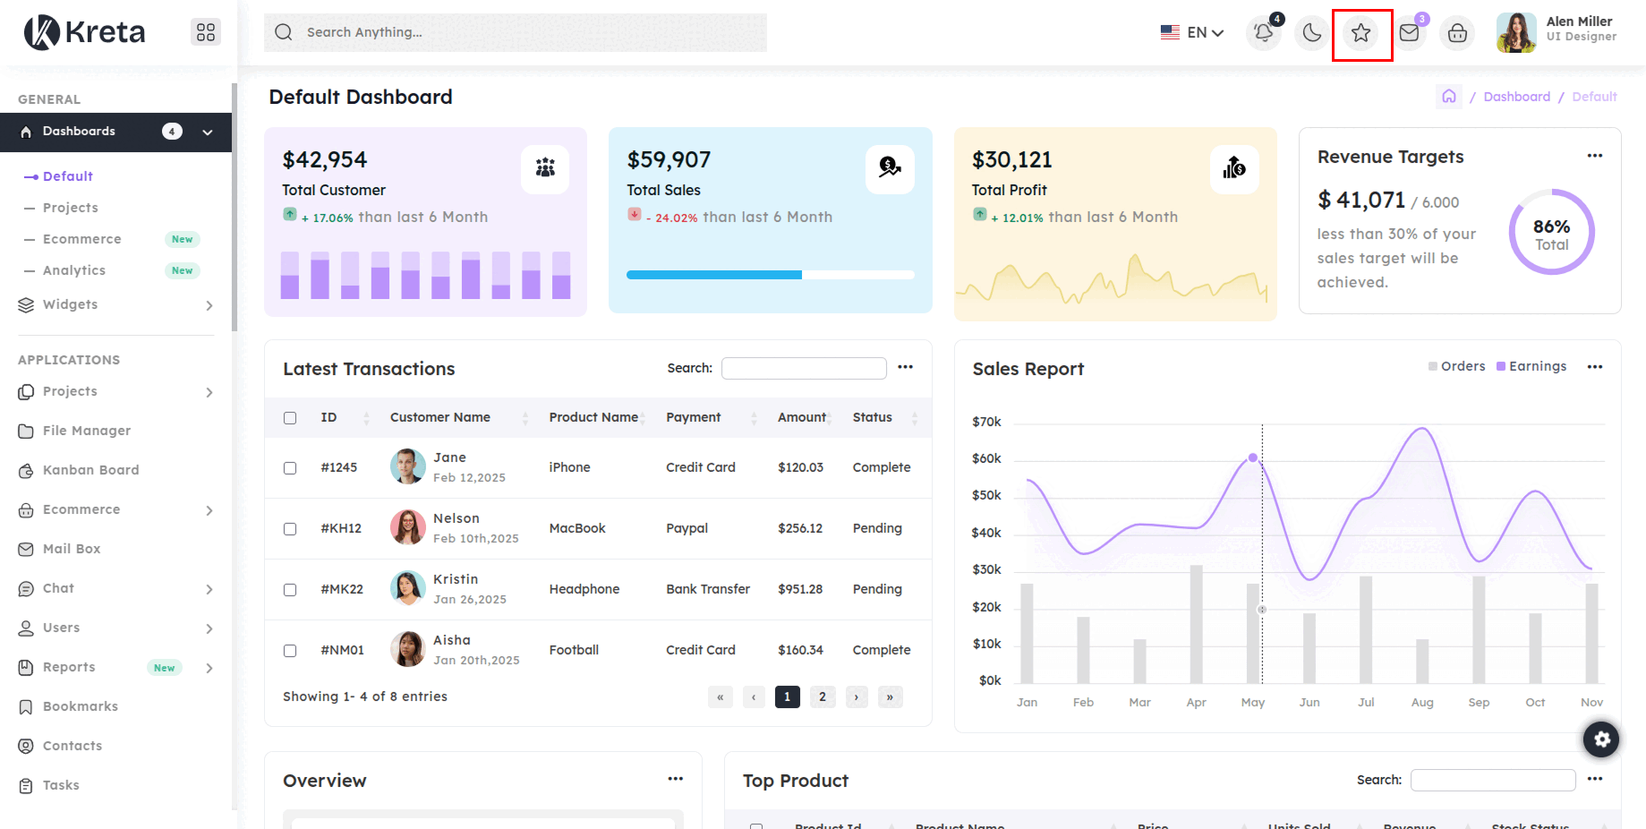Open the floating settings gear button

[1601, 739]
